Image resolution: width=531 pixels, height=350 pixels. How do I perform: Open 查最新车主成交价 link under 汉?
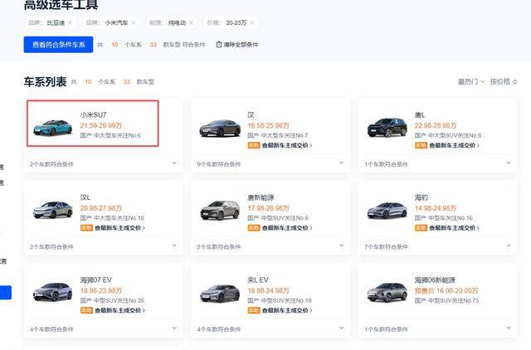pos(287,145)
